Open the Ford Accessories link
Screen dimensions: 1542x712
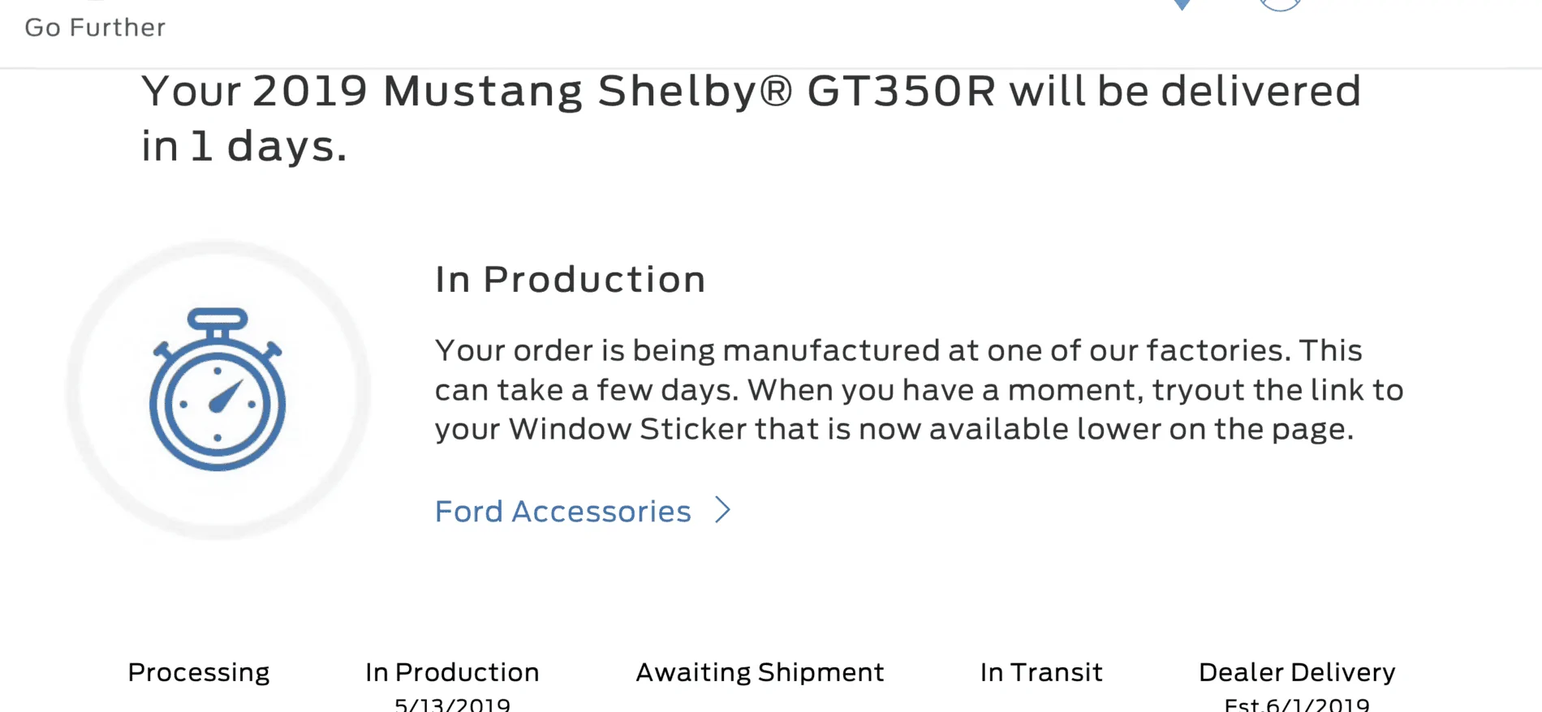tap(562, 511)
